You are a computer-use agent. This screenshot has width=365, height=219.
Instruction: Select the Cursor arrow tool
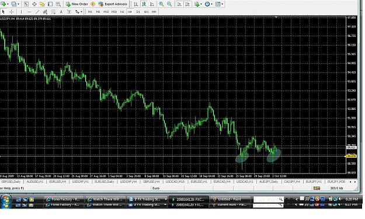tap(4, 12)
